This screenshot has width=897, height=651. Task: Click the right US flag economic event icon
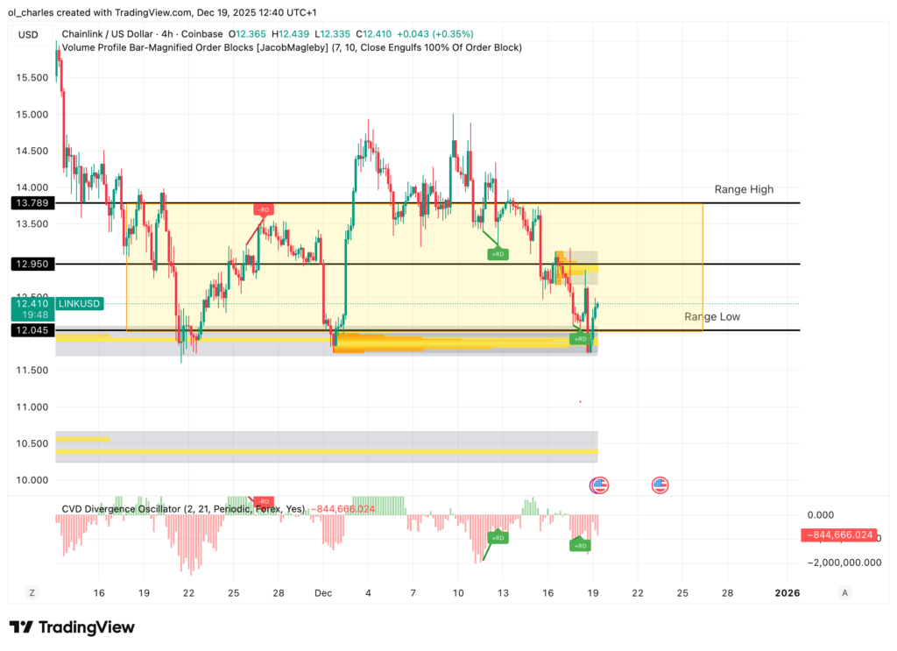tap(660, 485)
